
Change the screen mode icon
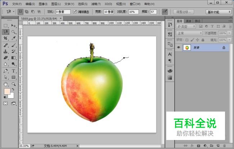click(x=13, y=104)
